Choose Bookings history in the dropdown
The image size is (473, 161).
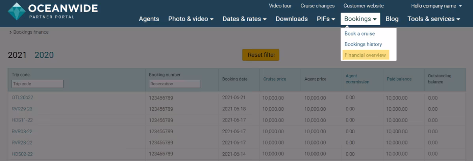(x=363, y=44)
